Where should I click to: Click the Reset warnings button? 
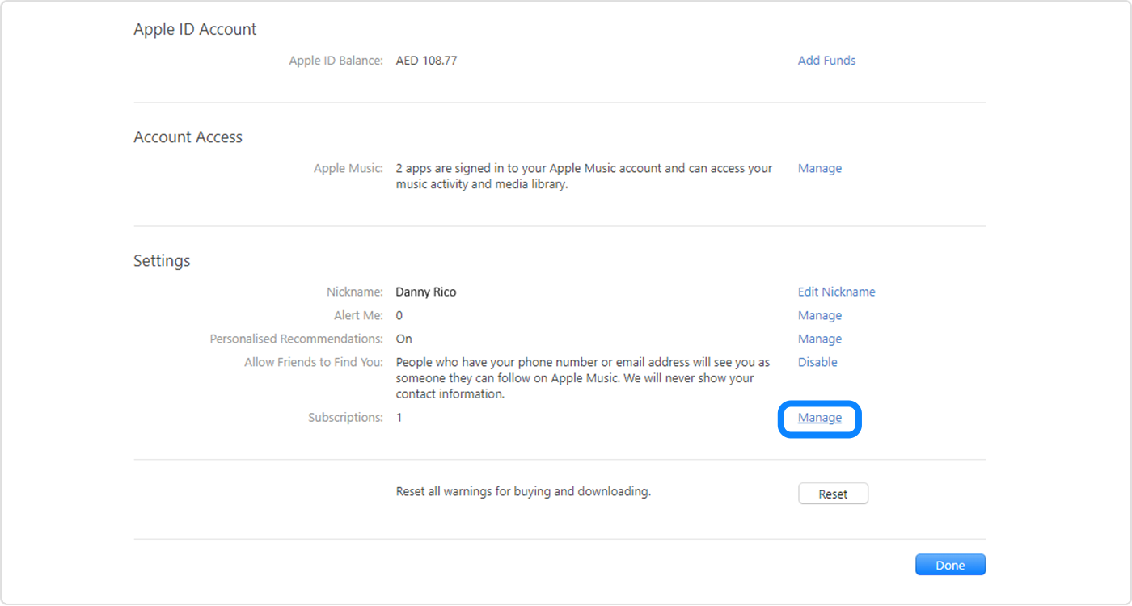point(833,493)
